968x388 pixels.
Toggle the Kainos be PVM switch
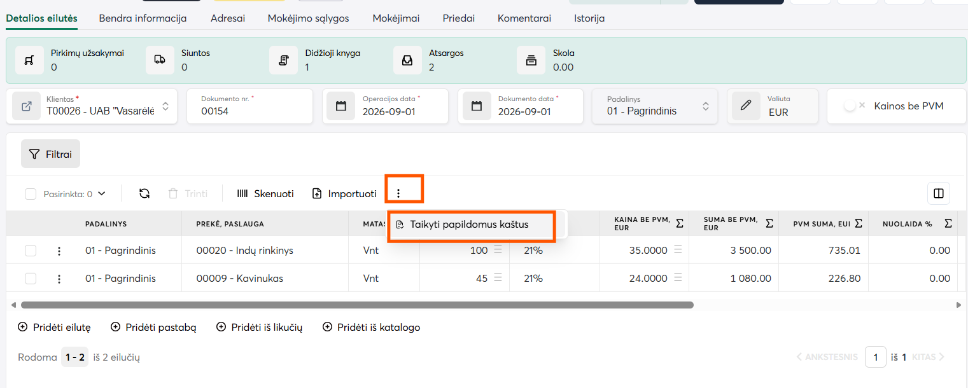pos(854,106)
